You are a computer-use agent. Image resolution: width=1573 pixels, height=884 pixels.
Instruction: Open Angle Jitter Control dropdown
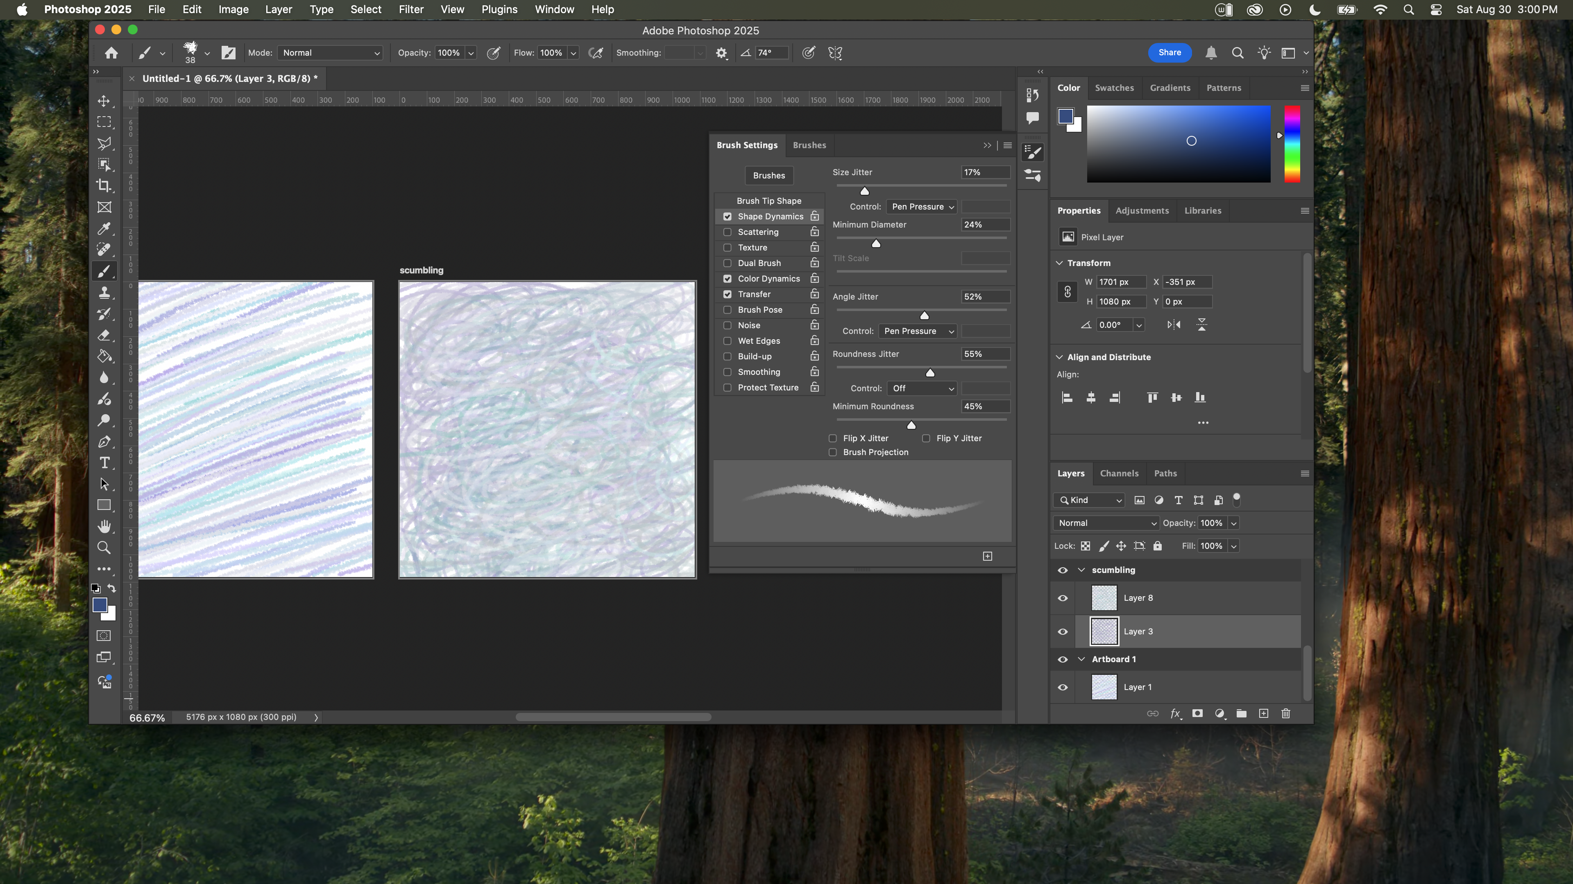[x=918, y=331]
